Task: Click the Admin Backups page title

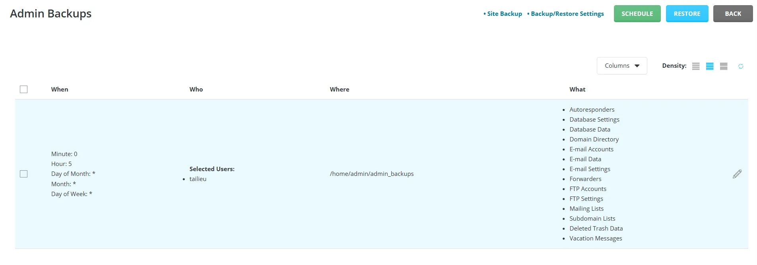Action: click(51, 14)
